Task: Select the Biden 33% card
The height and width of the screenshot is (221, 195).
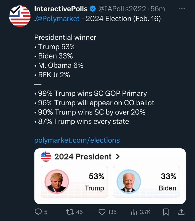Action: 146,182
